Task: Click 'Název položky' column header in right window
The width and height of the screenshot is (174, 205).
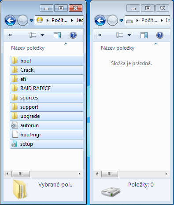Action: pyautogui.click(x=118, y=48)
